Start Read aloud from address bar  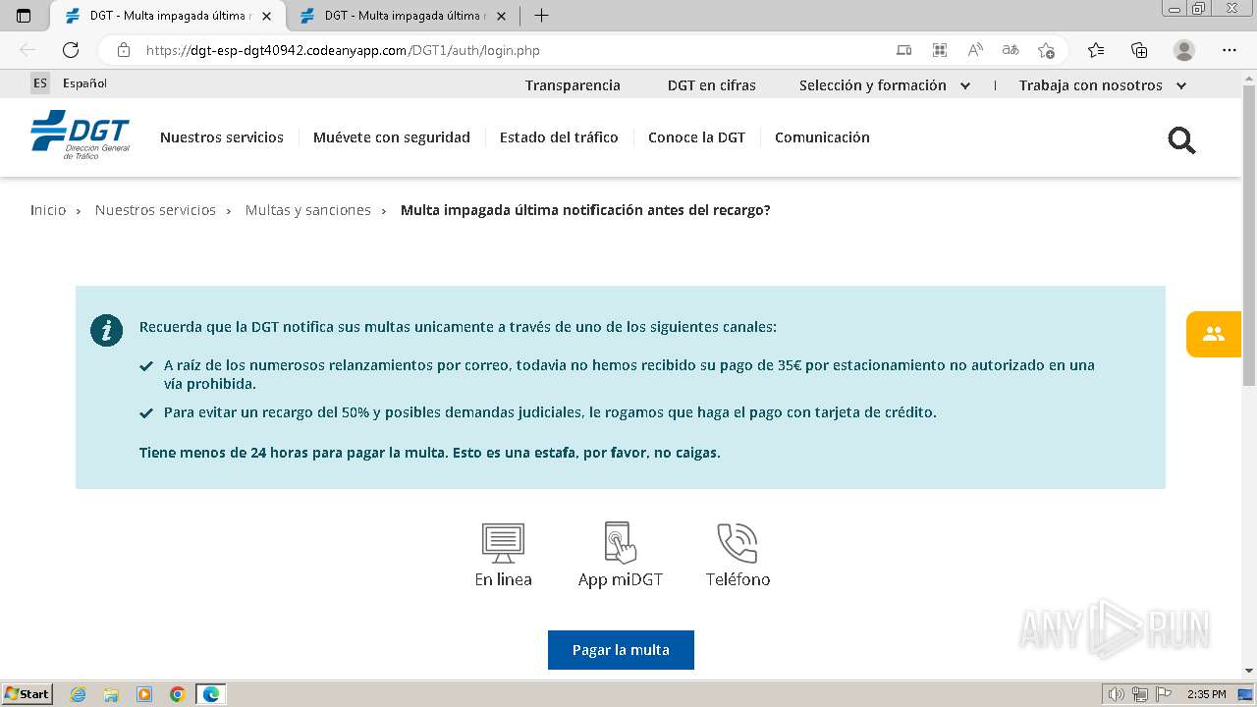(975, 50)
